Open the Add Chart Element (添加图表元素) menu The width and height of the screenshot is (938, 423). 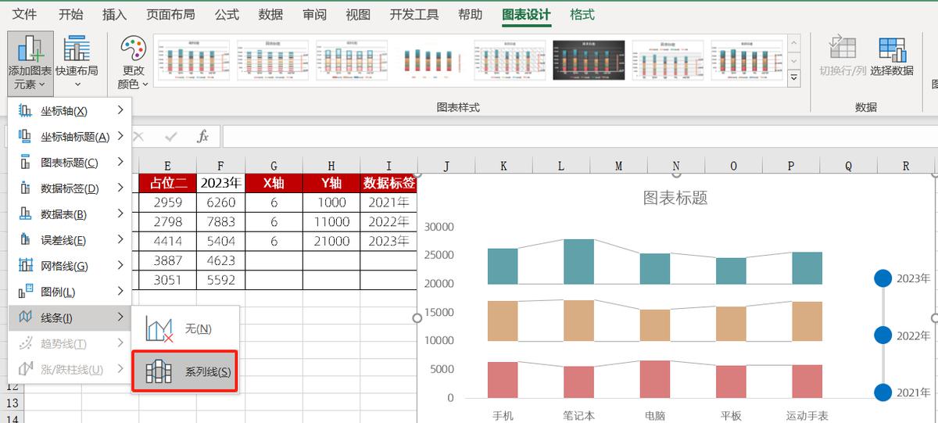(30, 63)
